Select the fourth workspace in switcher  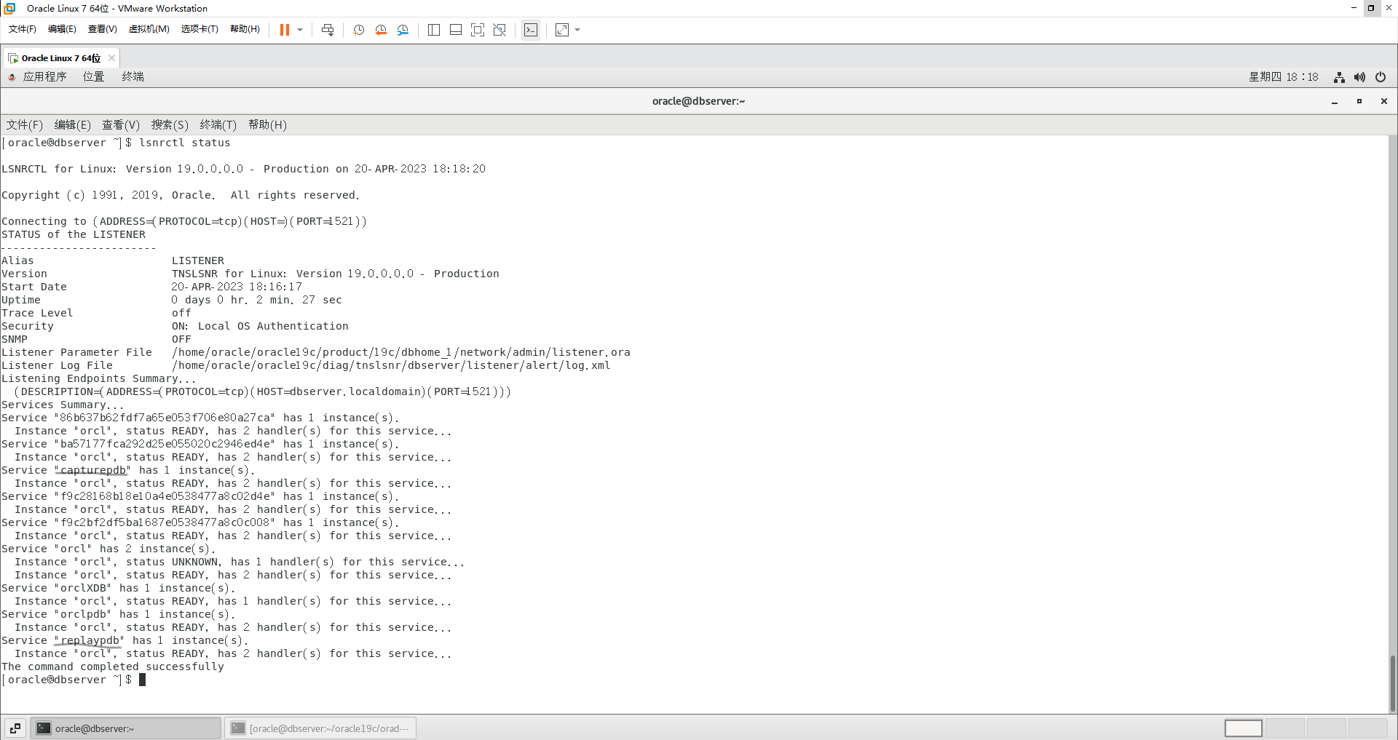click(x=1368, y=728)
